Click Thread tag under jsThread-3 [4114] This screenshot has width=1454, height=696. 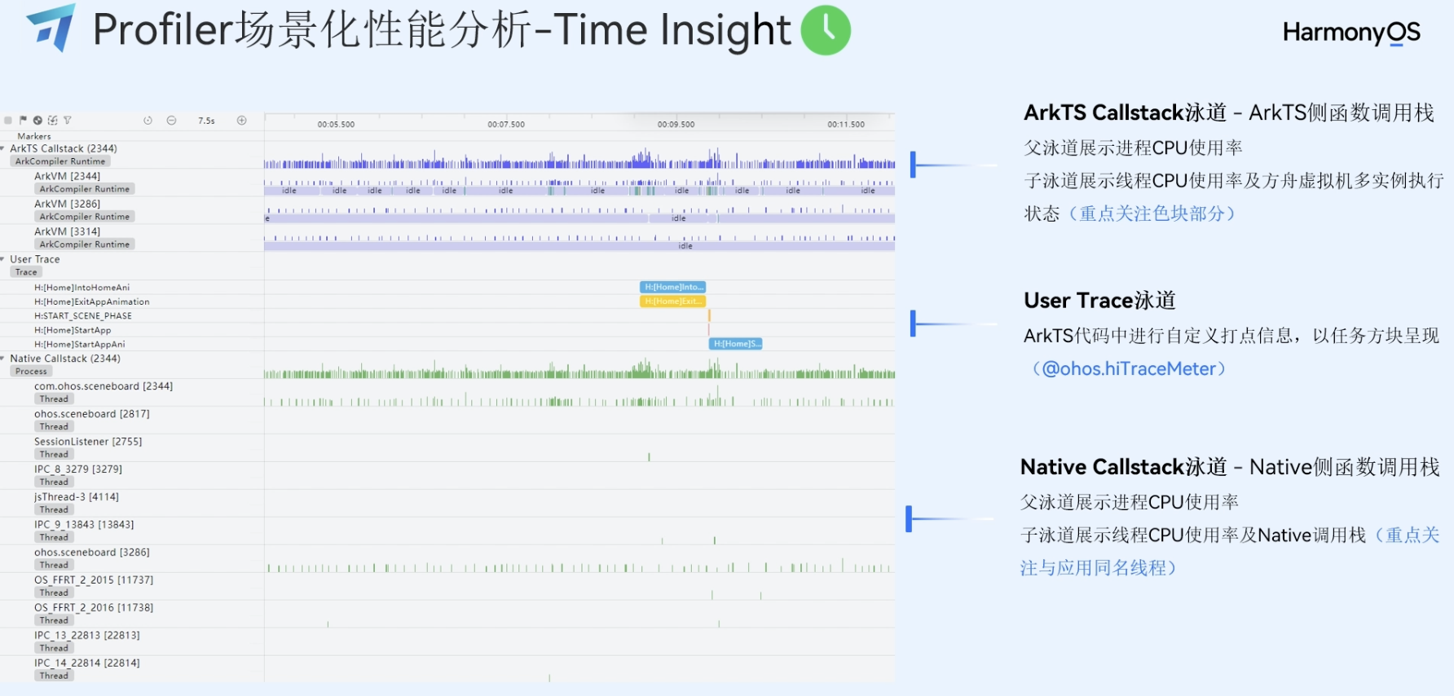(54, 510)
